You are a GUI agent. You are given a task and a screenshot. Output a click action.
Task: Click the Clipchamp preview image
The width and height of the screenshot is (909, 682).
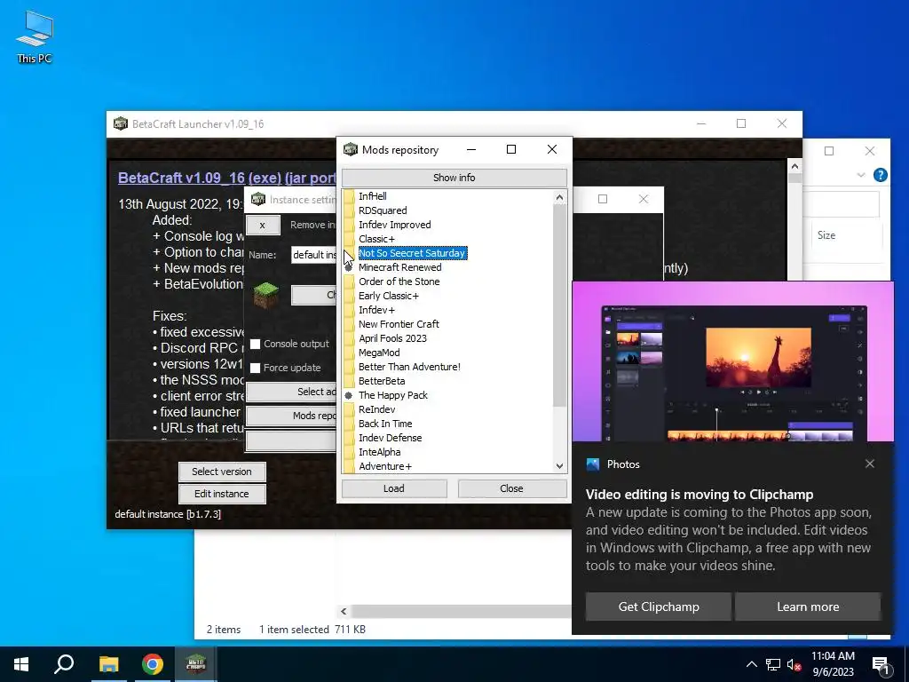(x=732, y=362)
